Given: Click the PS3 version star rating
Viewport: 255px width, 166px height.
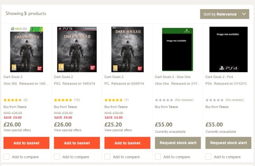Looking at the screenshot, I should pyautogui.click(x=63, y=100).
